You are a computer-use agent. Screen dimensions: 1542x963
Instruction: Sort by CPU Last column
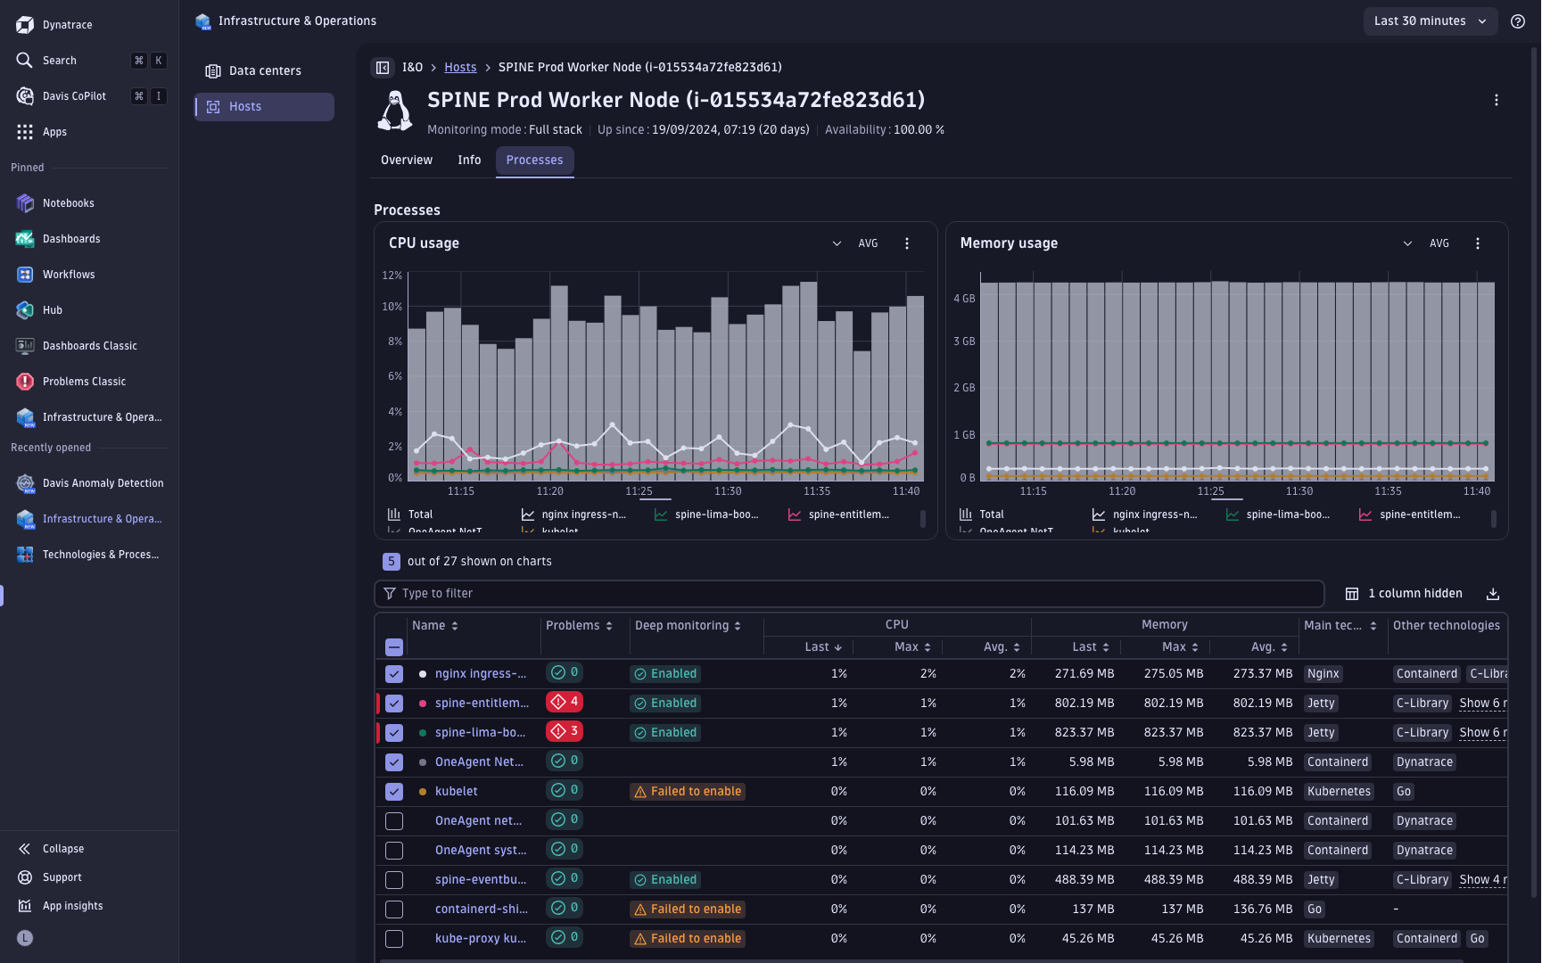(823, 647)
